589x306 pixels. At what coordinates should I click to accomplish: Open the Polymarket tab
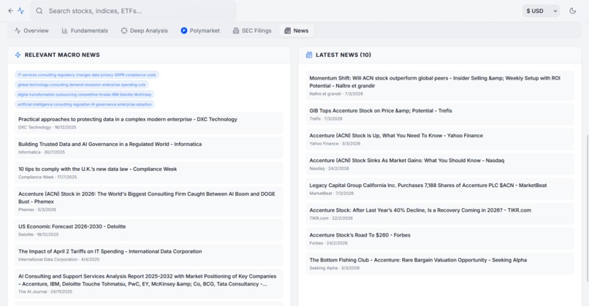[x=200, y=31]
